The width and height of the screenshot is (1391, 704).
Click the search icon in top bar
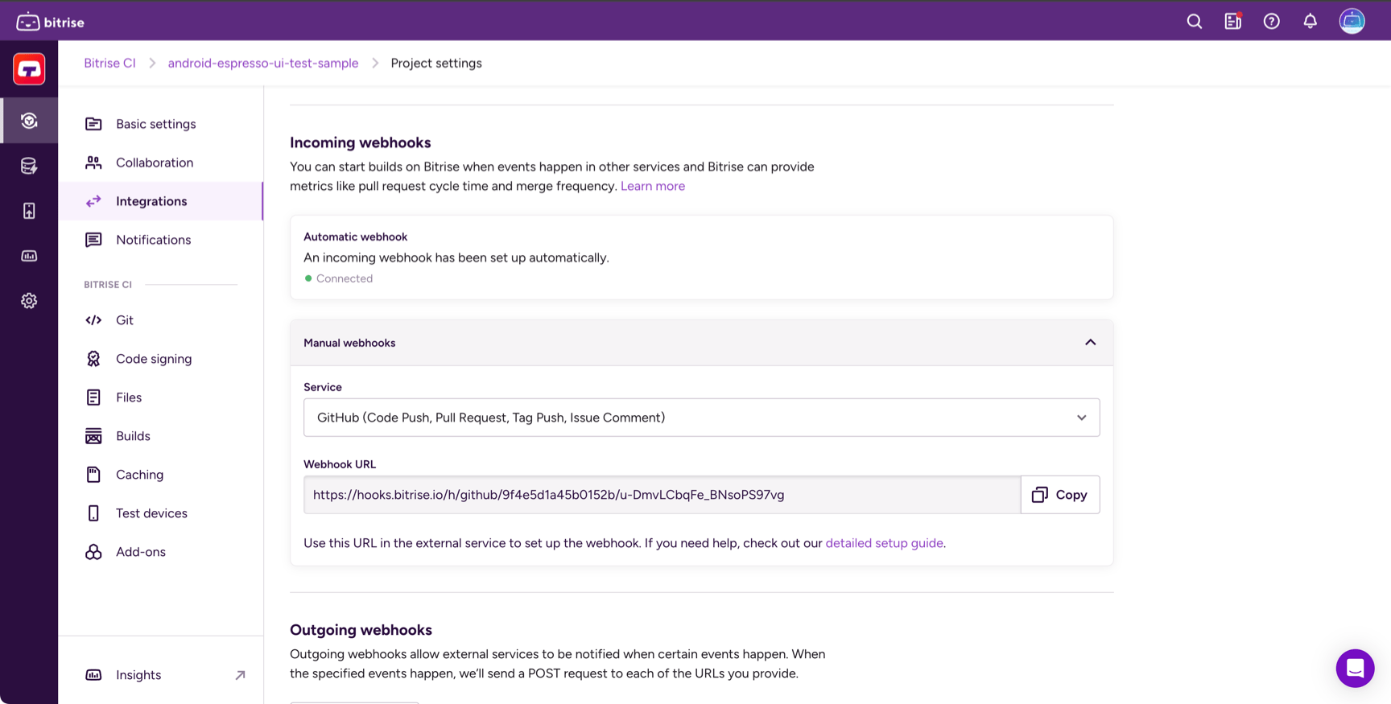pyautogui.click(x=1194, y=22)
